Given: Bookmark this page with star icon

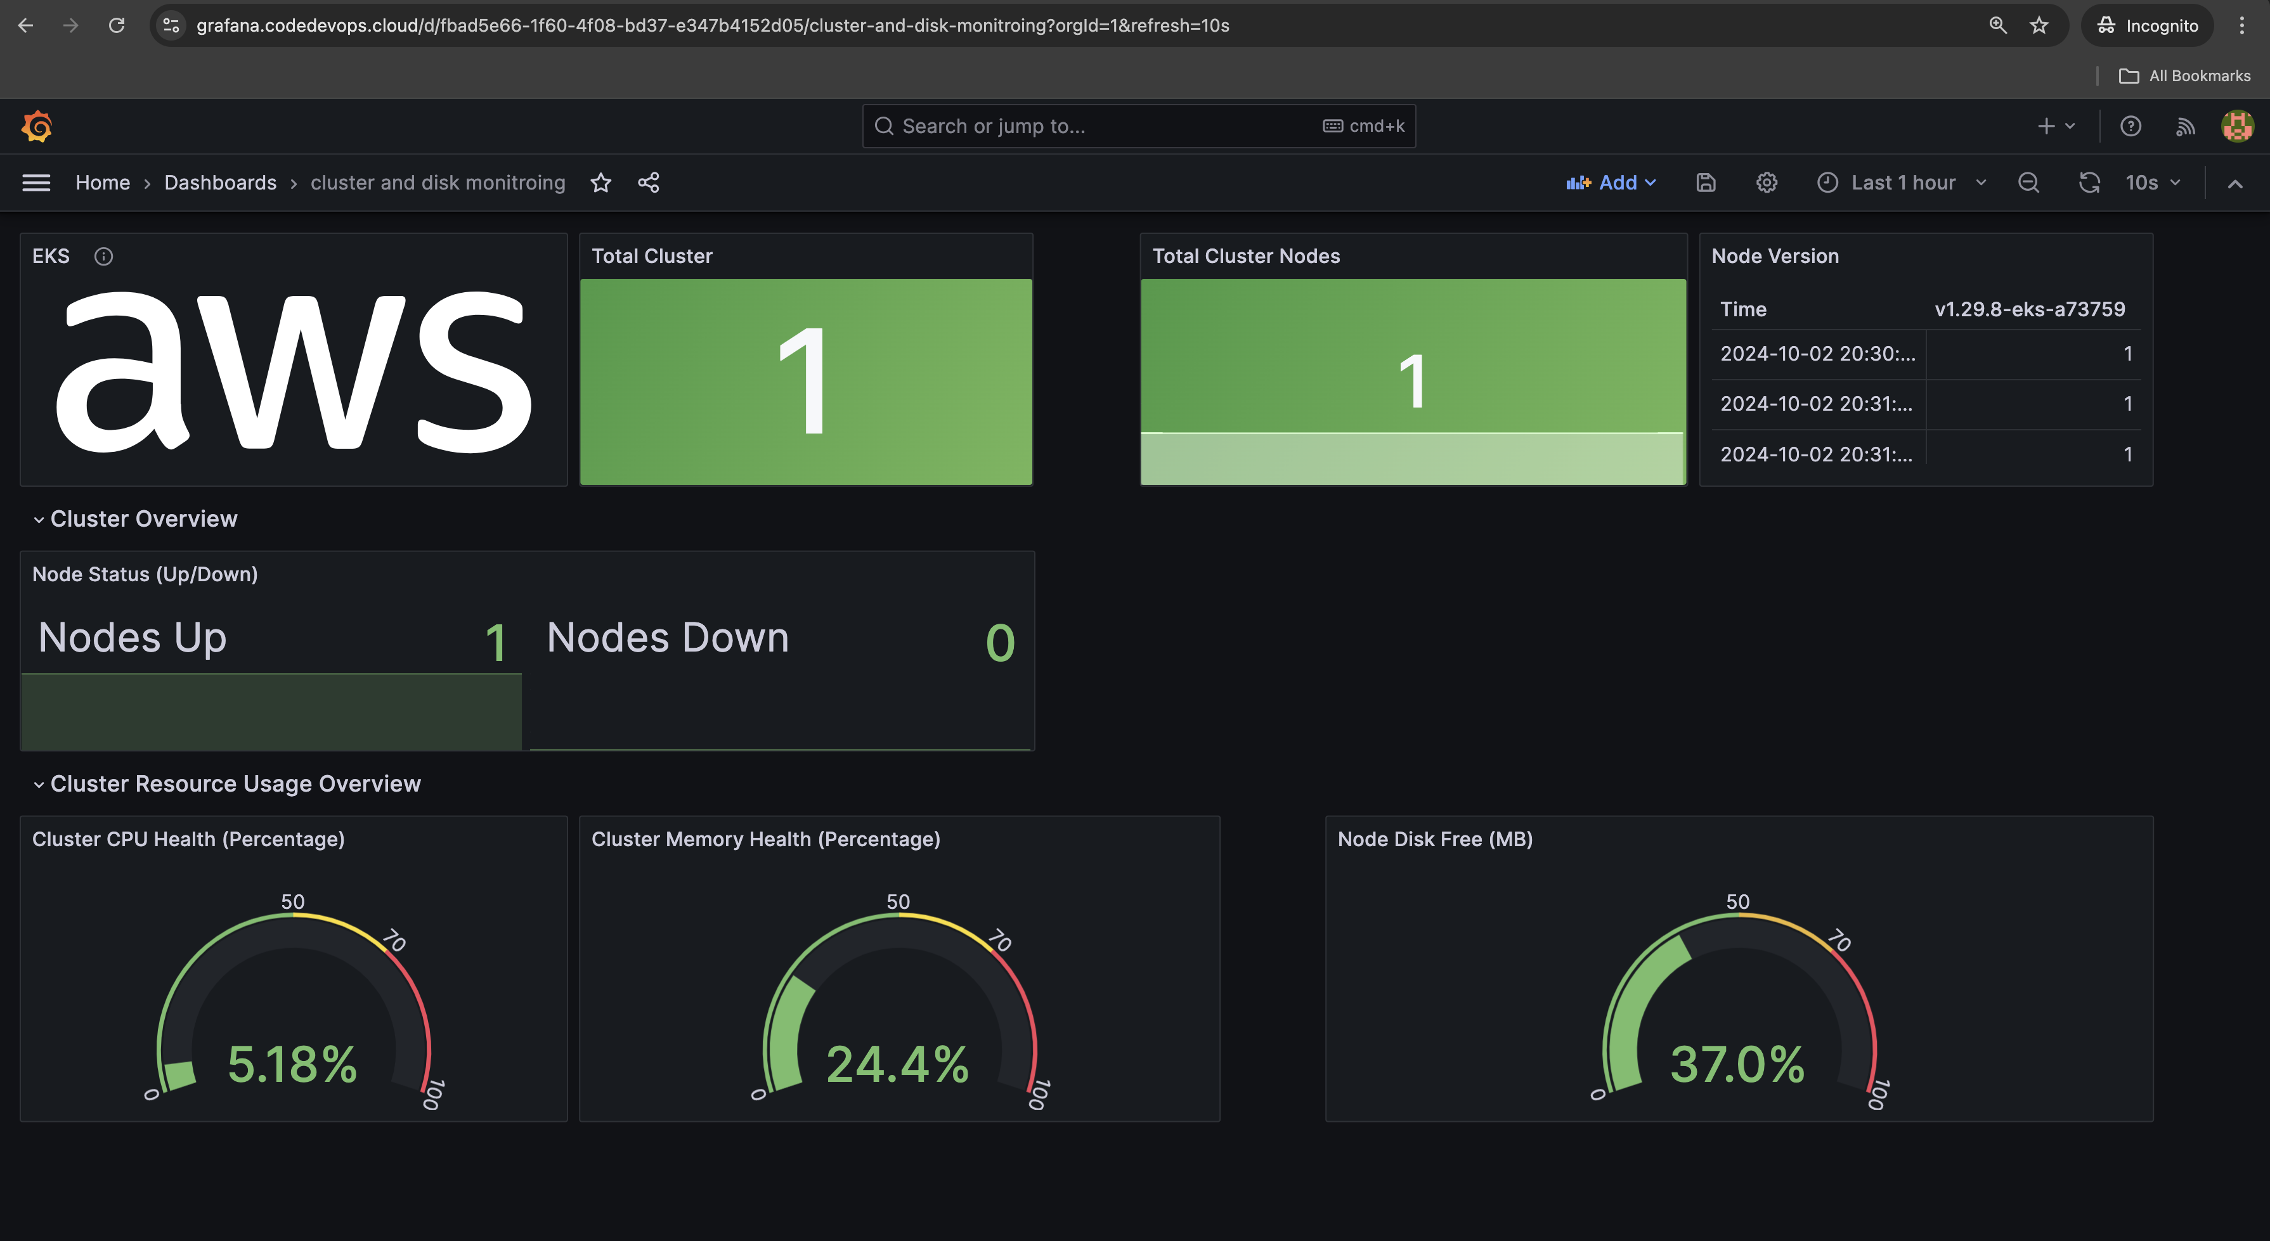Looking at the screenshot, I should point(2039,25).
